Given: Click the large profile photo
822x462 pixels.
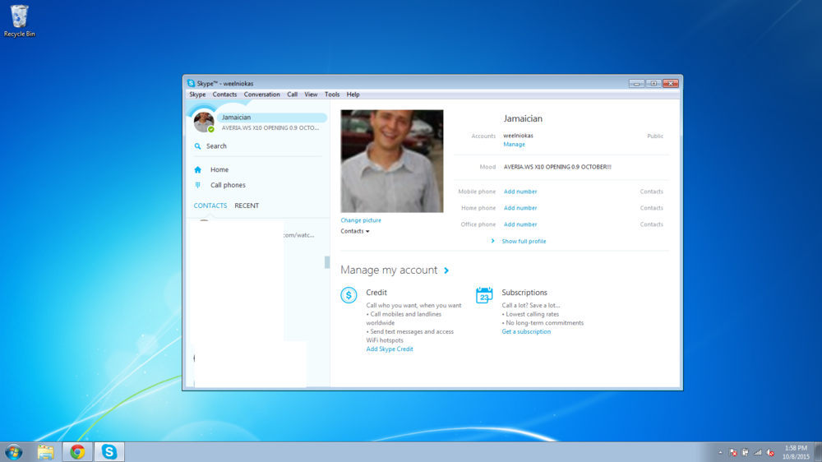Looking at the screenshot, I should (x=392, y=161).
